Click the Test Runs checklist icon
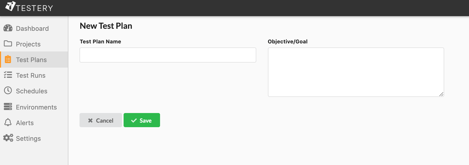This screenshot has width=469, height=165. 8,75
